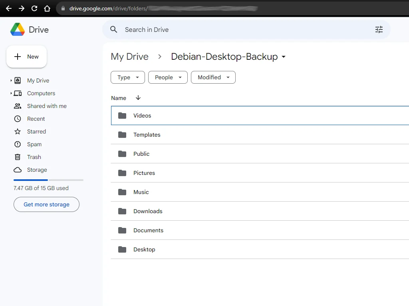Open the Type filter dropdown
Image resolution: width=409 pixels, height=306 pixels.
128,77
